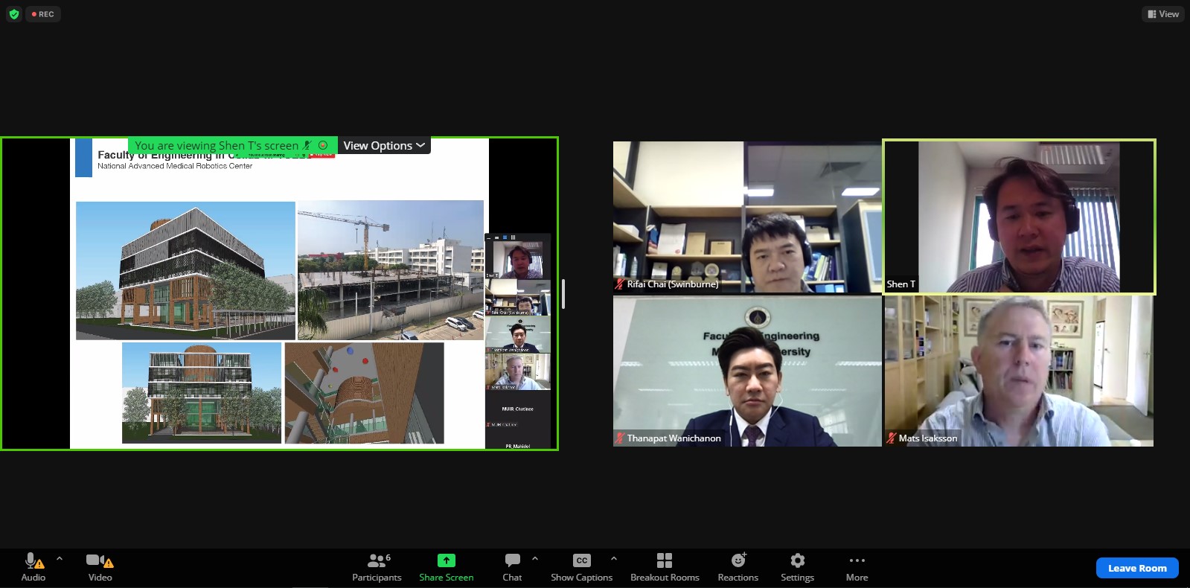Open the Reactions menu
This screenshot has width=1190, height=588.
coord(738,567)
